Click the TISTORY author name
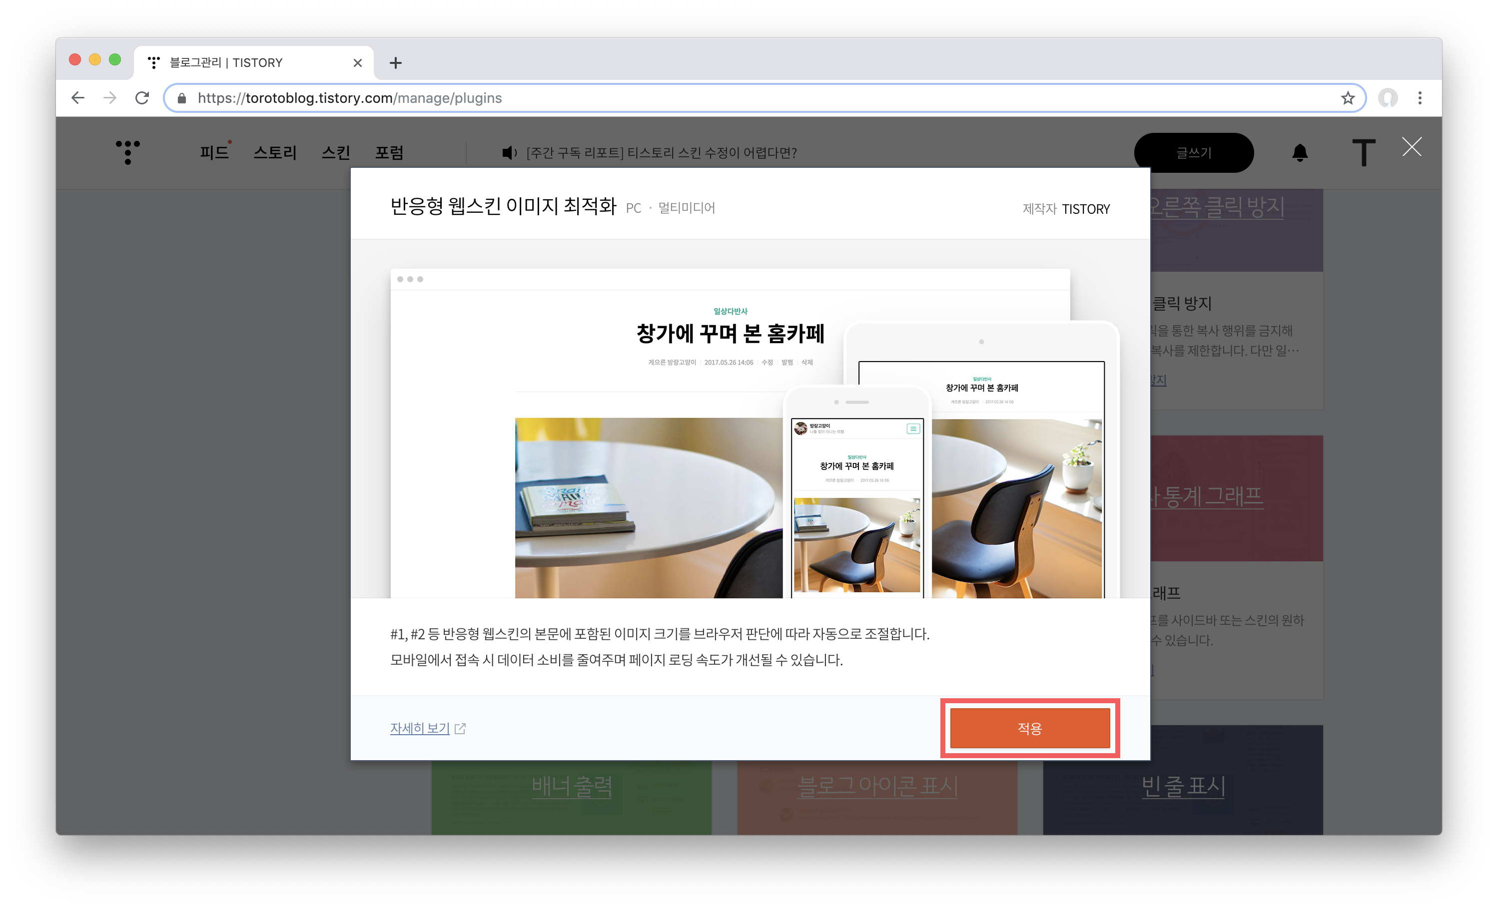Image resolution: width=1498 pixels, height=909 pixels. pyautogui.click(x=1085, y=208)
